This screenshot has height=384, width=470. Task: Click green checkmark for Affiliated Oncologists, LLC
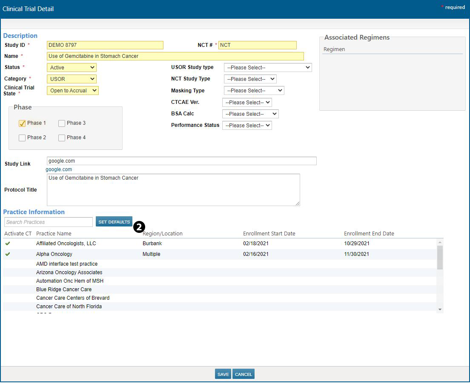tap(8, 244)
